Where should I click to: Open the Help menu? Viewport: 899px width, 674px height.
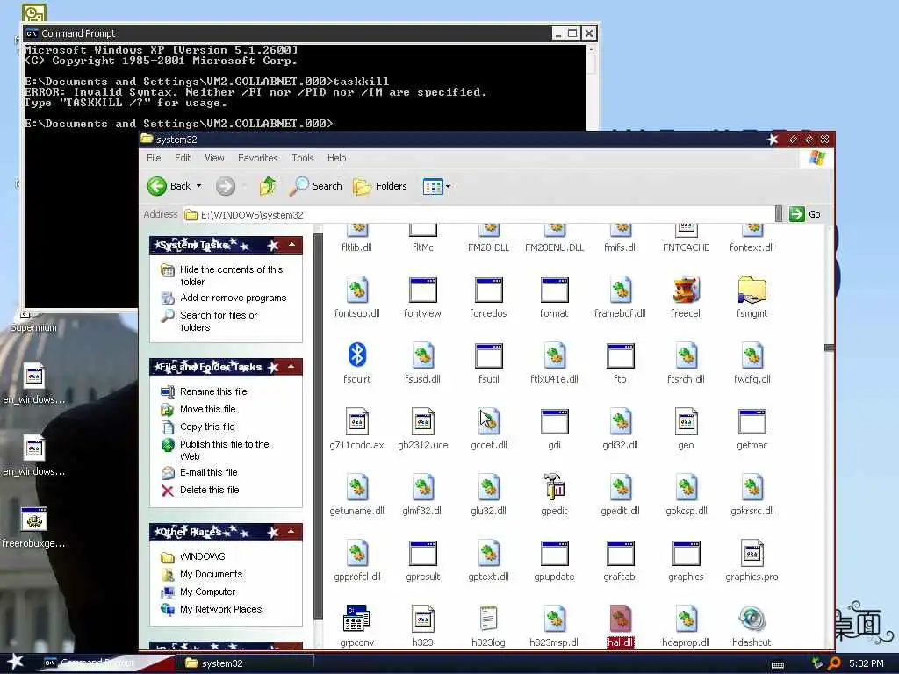pyautogui.click(x=336, y=158)
